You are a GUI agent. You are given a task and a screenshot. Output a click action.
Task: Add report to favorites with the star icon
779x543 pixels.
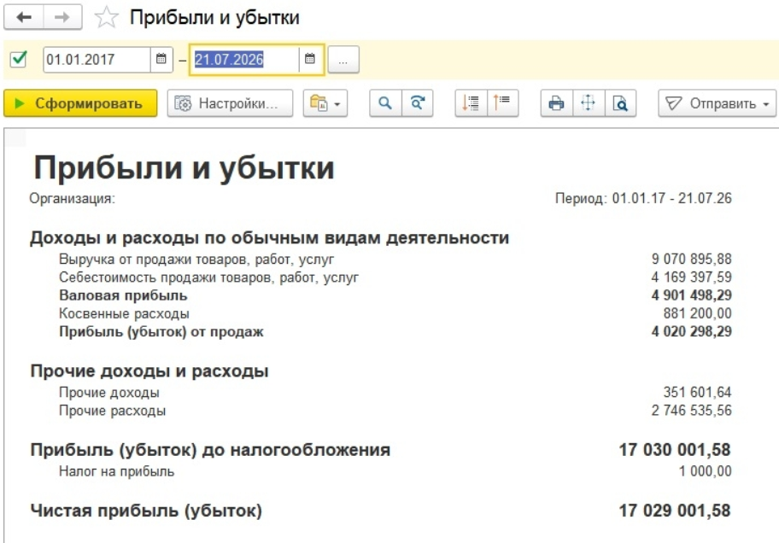click(106, 18)
